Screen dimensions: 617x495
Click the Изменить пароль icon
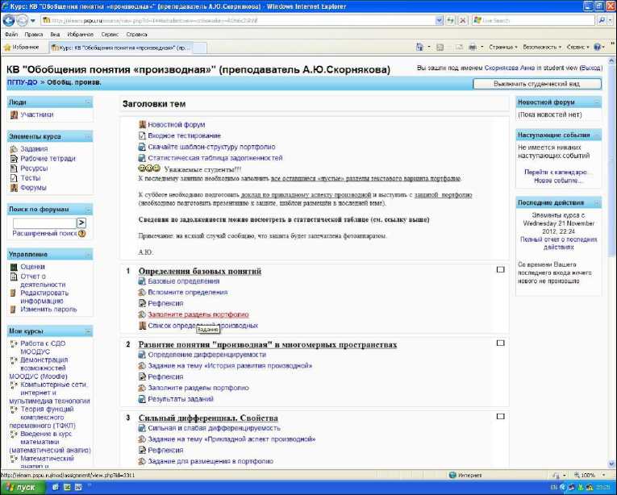[x=13, y=310]
